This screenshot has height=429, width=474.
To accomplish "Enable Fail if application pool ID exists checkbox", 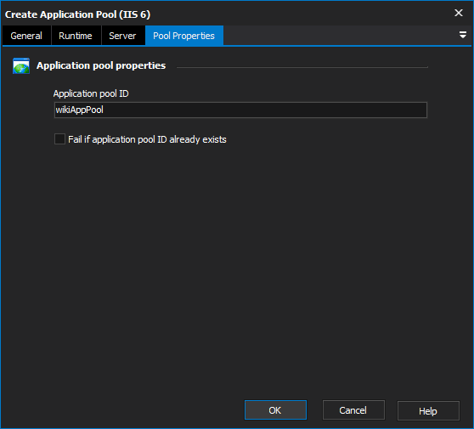I will 59,139.
